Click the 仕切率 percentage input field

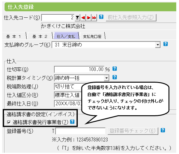click(x=79, y=70)
